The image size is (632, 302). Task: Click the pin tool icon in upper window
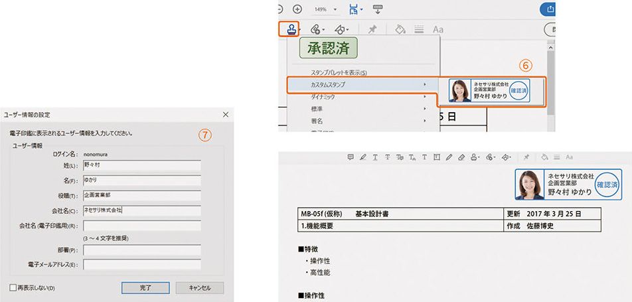(372, 29)
